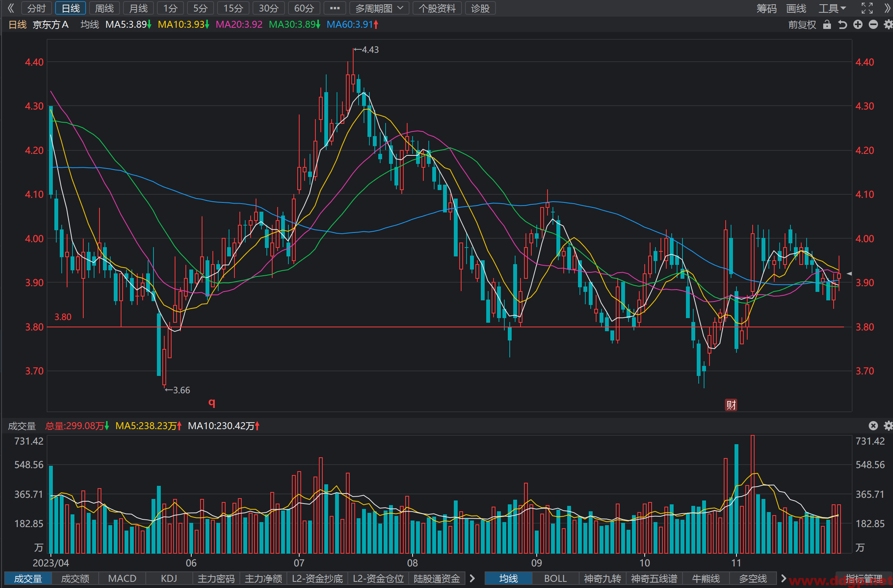Close the 成交量 volume panel
893x588 pixels.
click(x=873, y=426)
